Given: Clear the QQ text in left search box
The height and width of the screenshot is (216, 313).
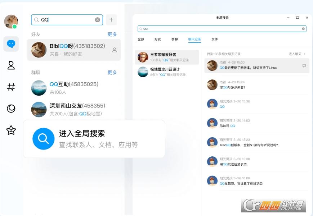Looking at the screenshot, I should coord(97,20).
